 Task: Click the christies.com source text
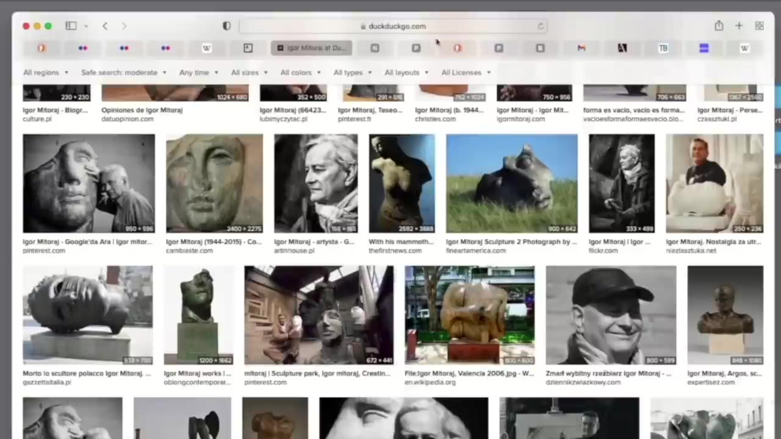pos(435,119)
